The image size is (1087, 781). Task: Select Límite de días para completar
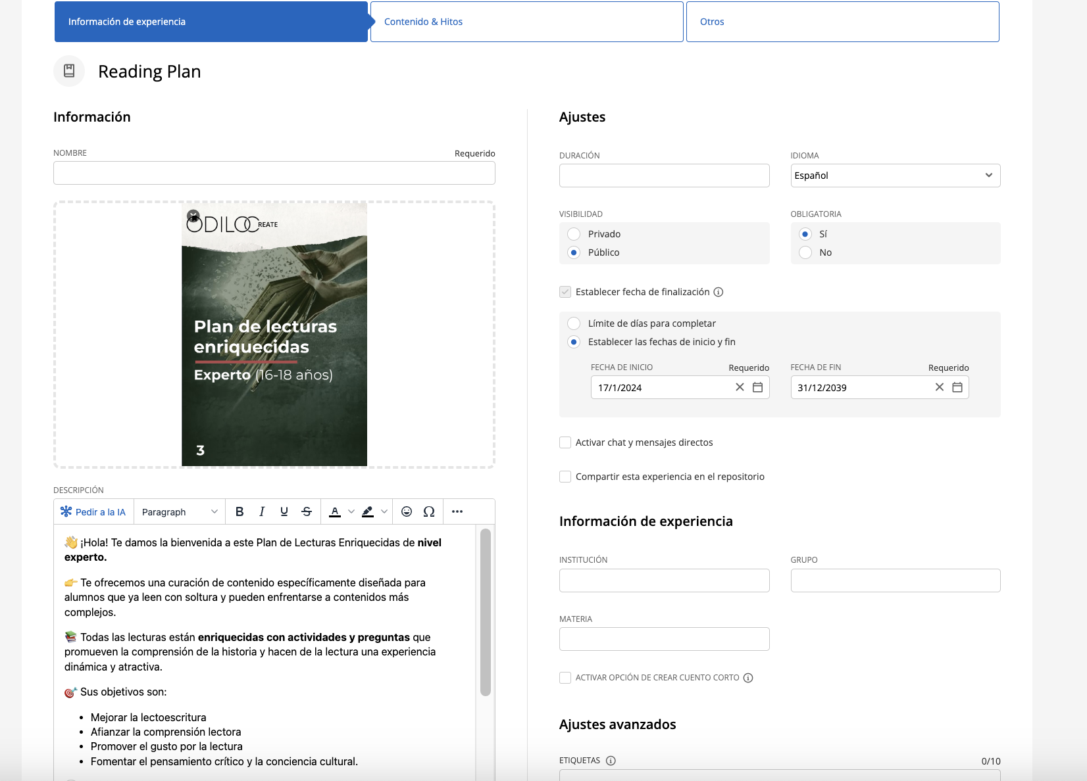pos(574,323)
